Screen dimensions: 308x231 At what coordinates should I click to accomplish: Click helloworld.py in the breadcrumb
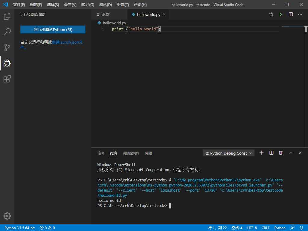pyautogui.click(x=114, y=23)
